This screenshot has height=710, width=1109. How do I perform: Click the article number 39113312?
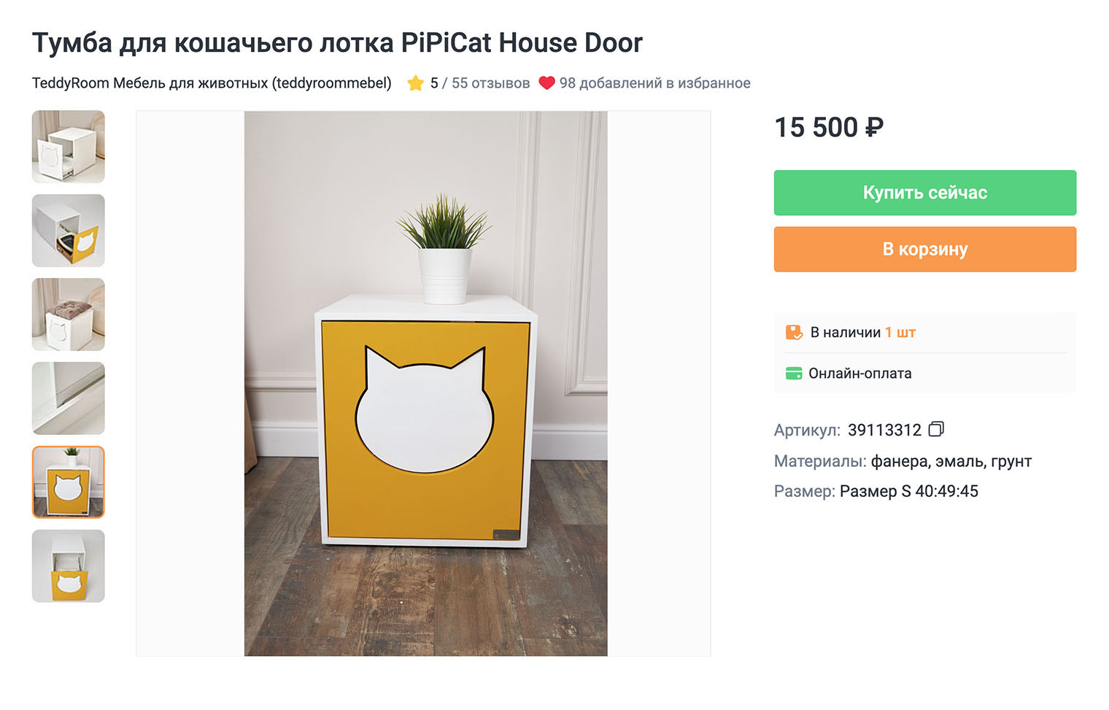pyautogui.click(x=884, y=430)
